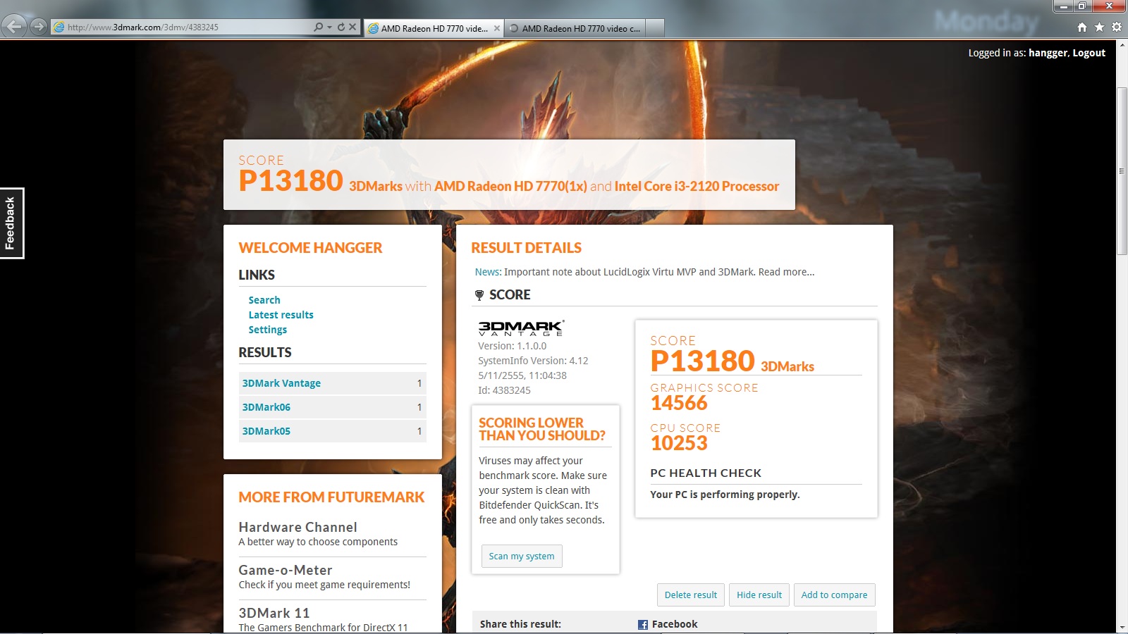This screenshot has width=1128, height=634.
Task: Click the text "Your PC is performing properly."
Action: pyautogui.click(x=725, y=495)
